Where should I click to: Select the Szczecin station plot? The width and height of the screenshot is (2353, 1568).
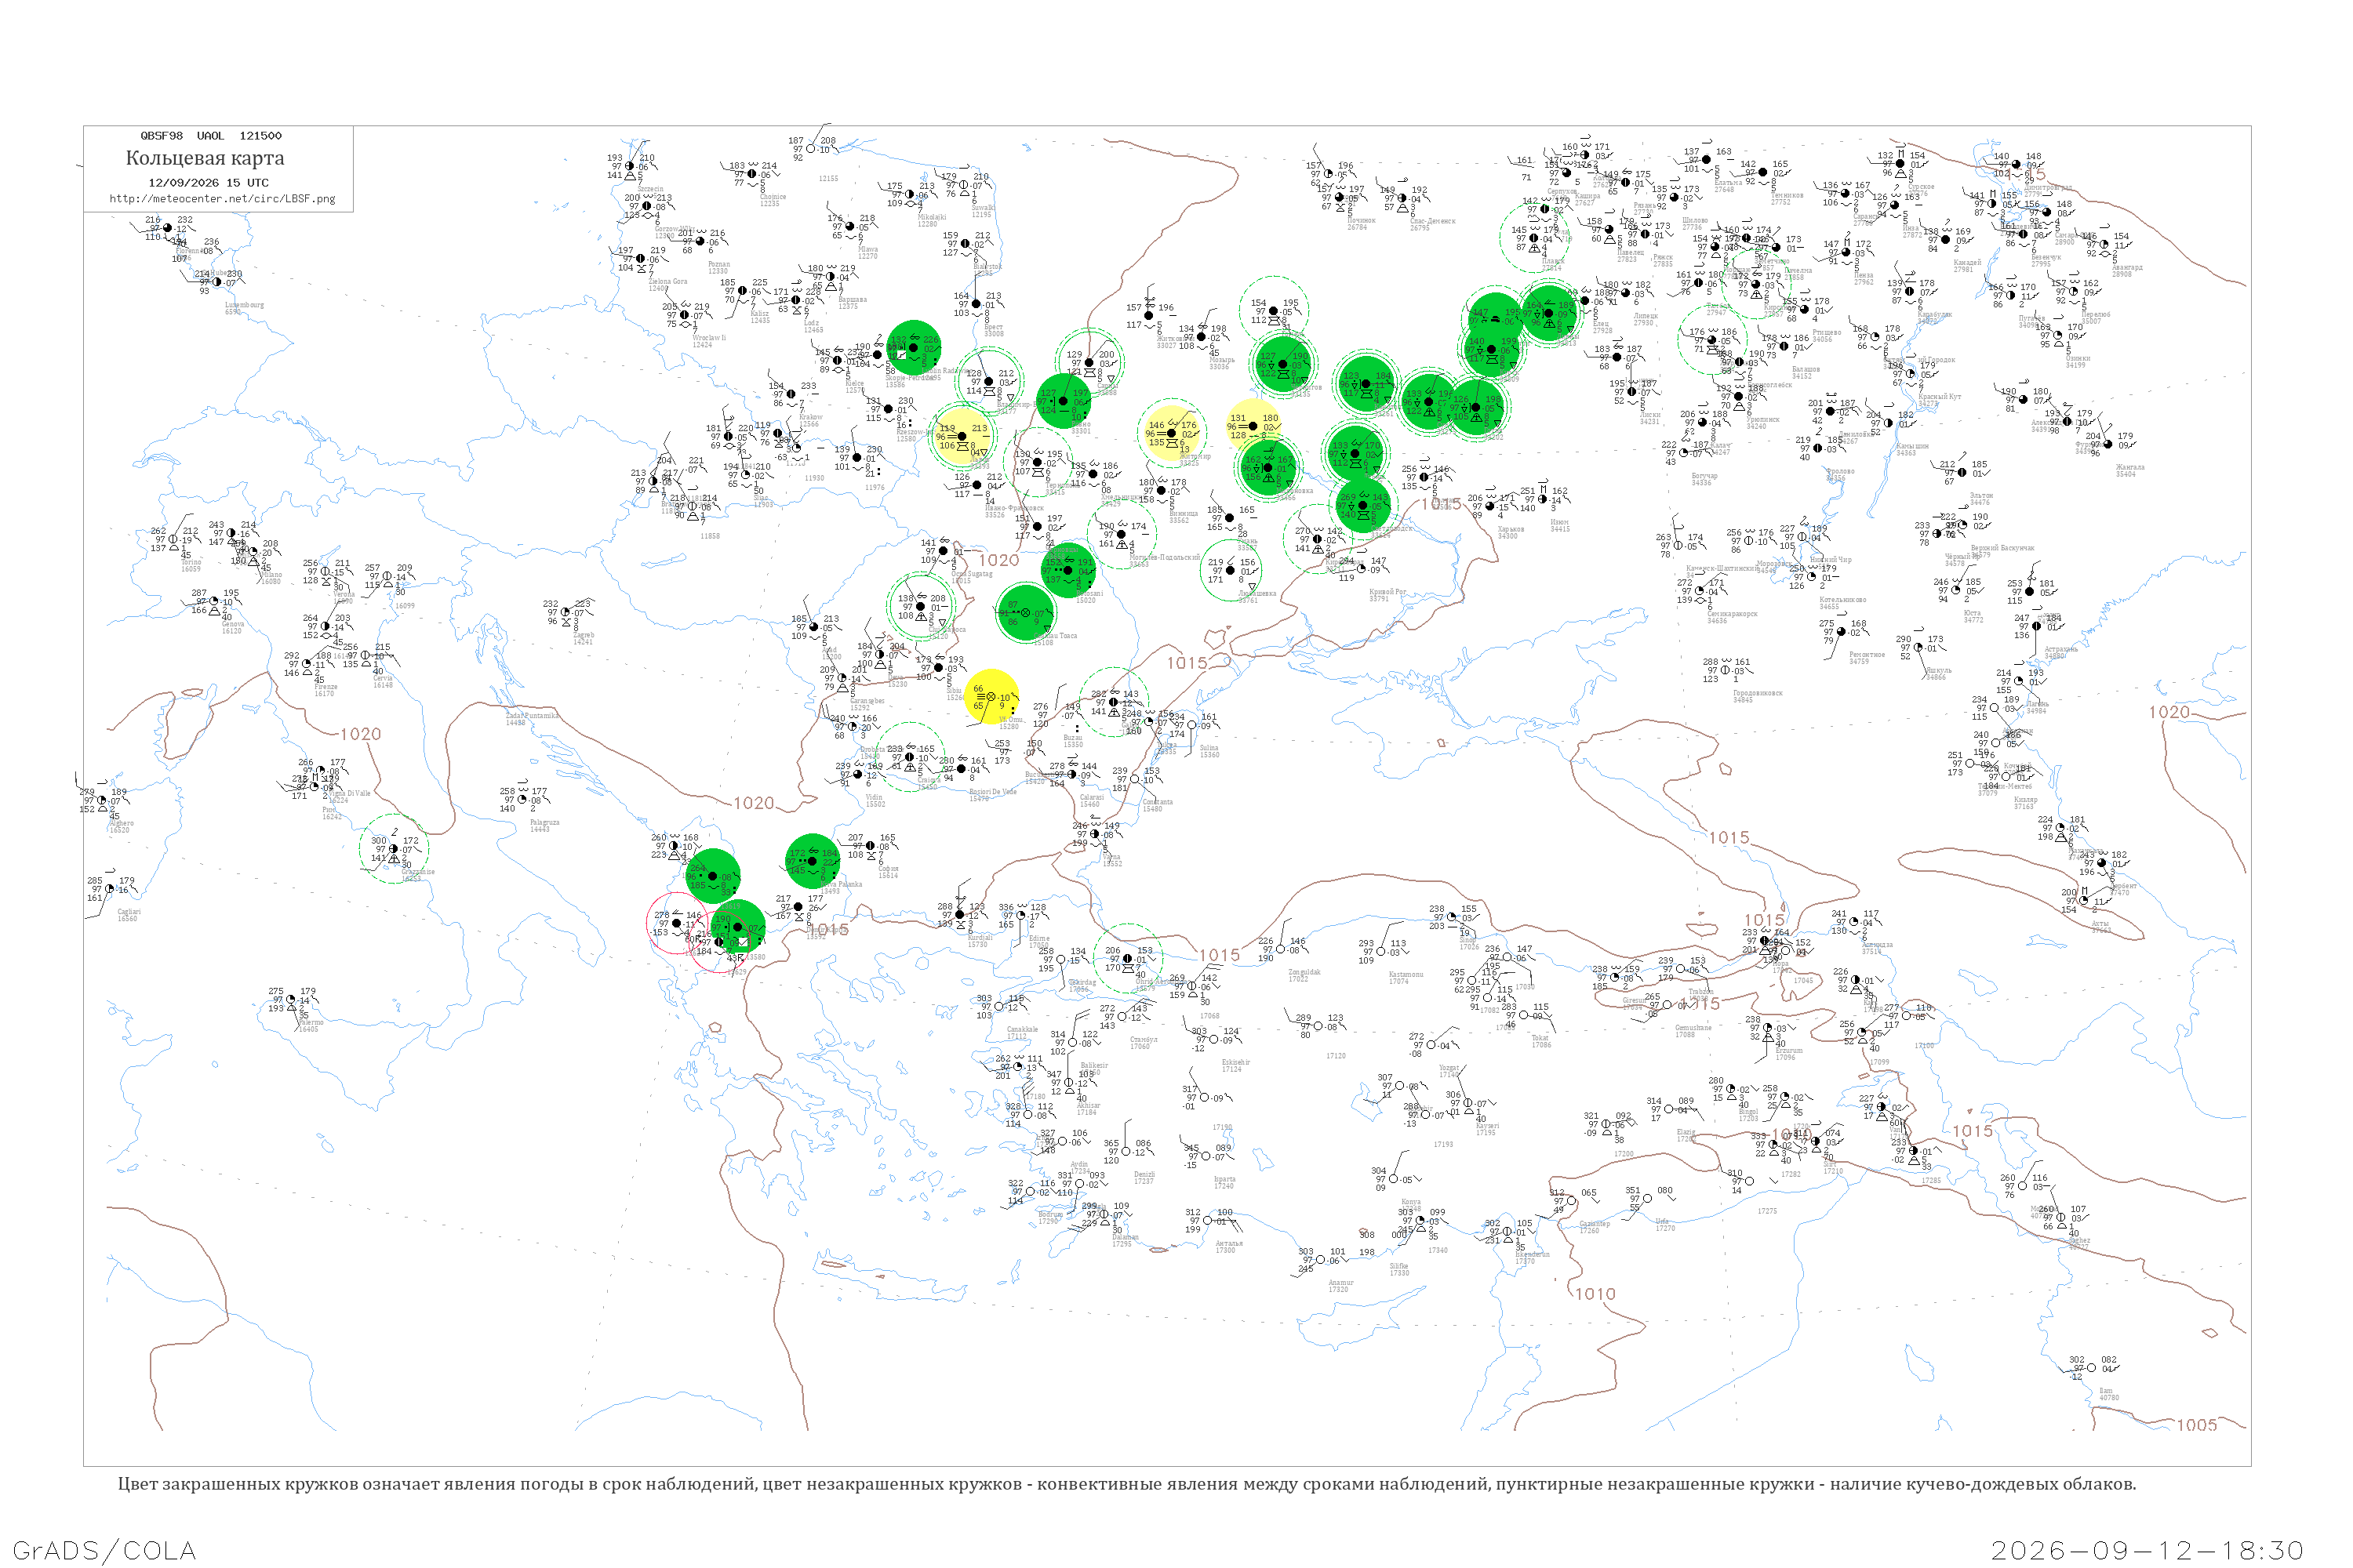[x=631, y=167]
